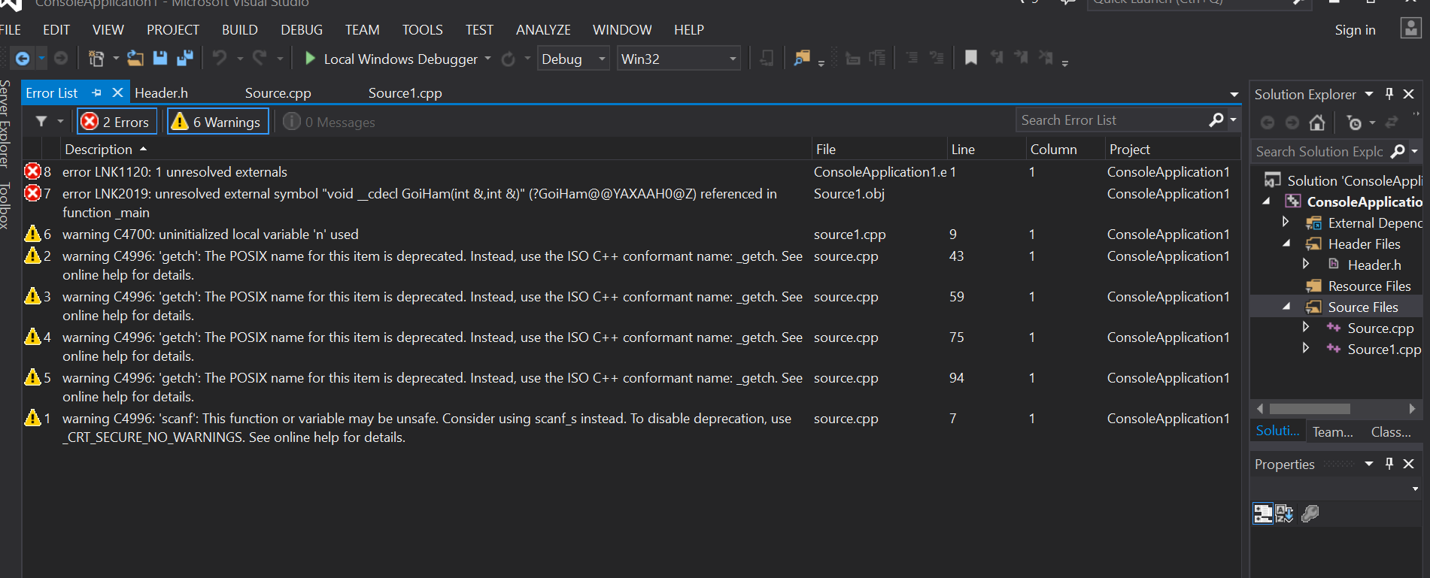Image resolution: width=1430 pixels, height=578 pixels.
Task: Select the scanf warning C4996 row
Action: click(x=630, y=427)
